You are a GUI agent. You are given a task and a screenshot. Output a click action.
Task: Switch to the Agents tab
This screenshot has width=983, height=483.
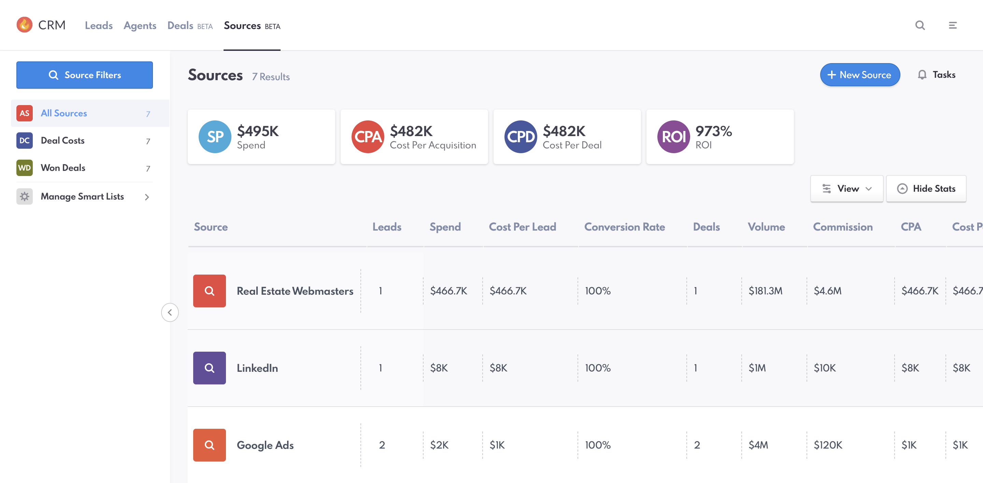coord(140,26)
